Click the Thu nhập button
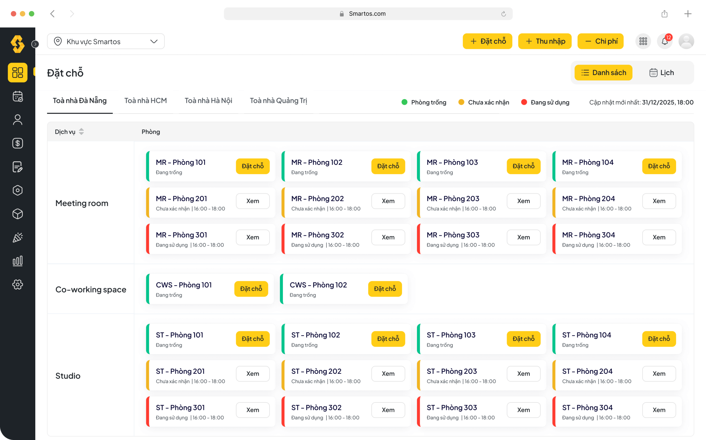The image size is (706, 440). tap(545, 41)
